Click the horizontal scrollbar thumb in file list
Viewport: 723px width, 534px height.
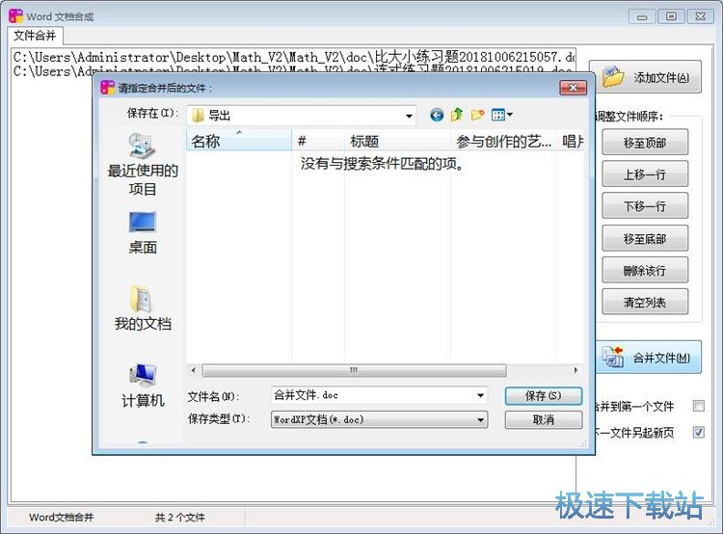pos(354,370)
